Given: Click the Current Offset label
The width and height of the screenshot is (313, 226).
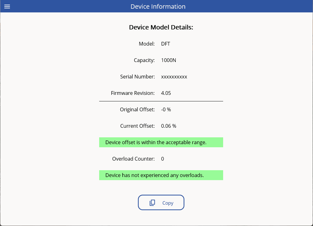Looking at the screenshot, I should click(x=137, y=126).
